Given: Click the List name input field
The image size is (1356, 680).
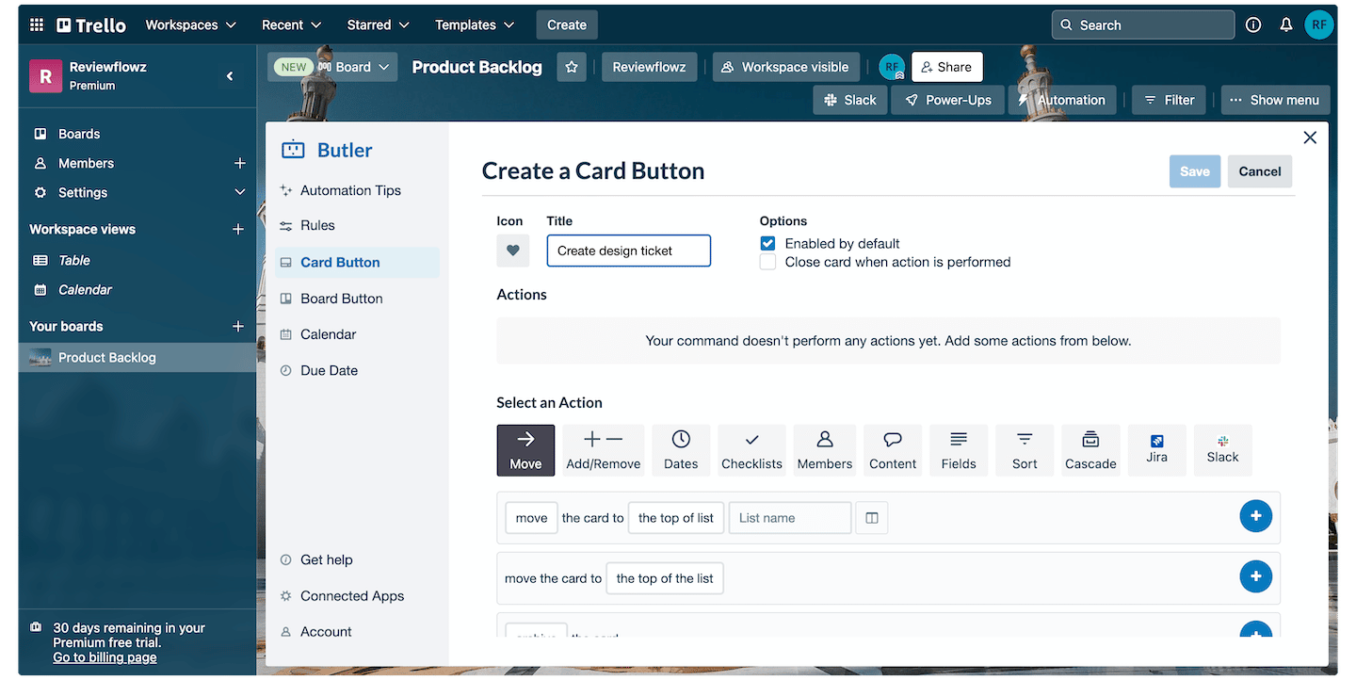Looking at the screenshot, I should 790,518.
